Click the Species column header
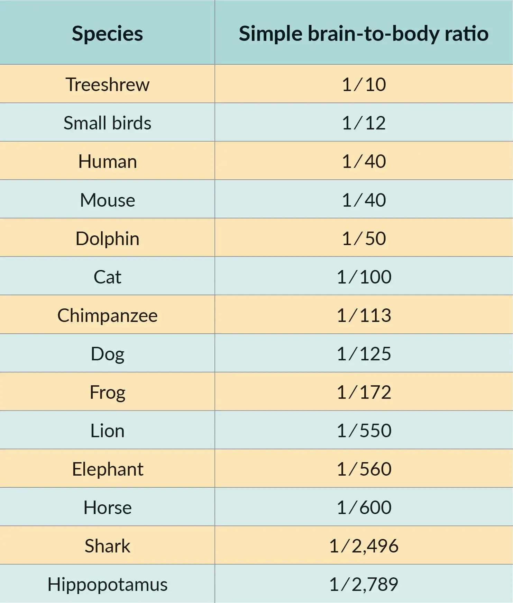513x603 pixels. 107,34
